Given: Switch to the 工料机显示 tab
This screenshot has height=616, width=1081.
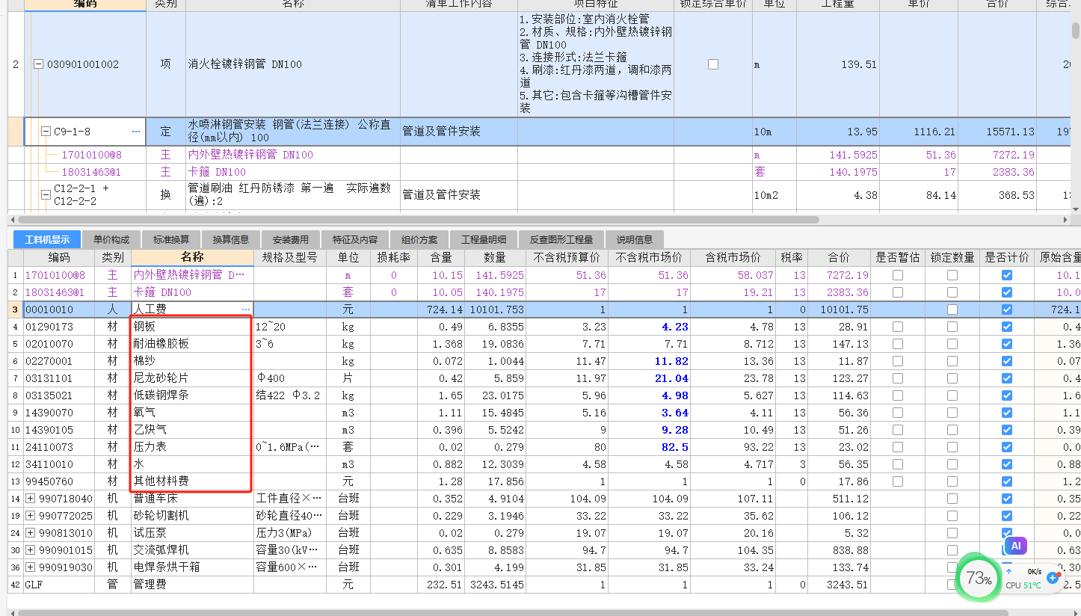Looking at the screenshot, I should [47, 240].
